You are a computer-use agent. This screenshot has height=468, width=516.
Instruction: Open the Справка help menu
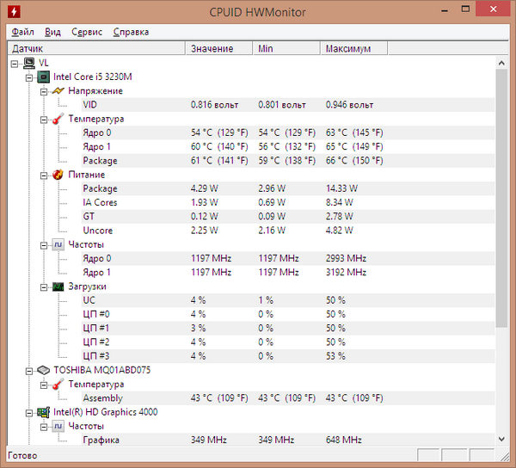coord(131,32)
